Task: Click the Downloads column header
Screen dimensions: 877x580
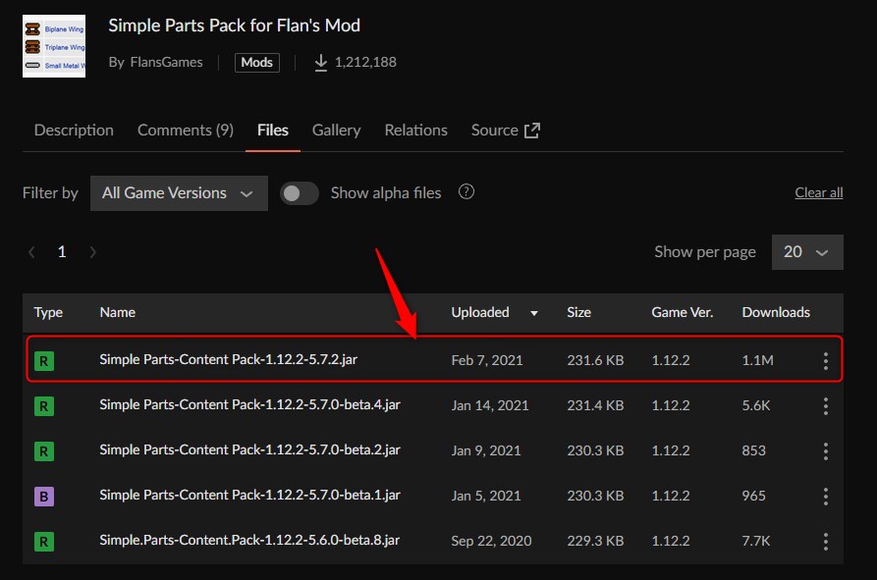Action: click(x=776, y=312)
